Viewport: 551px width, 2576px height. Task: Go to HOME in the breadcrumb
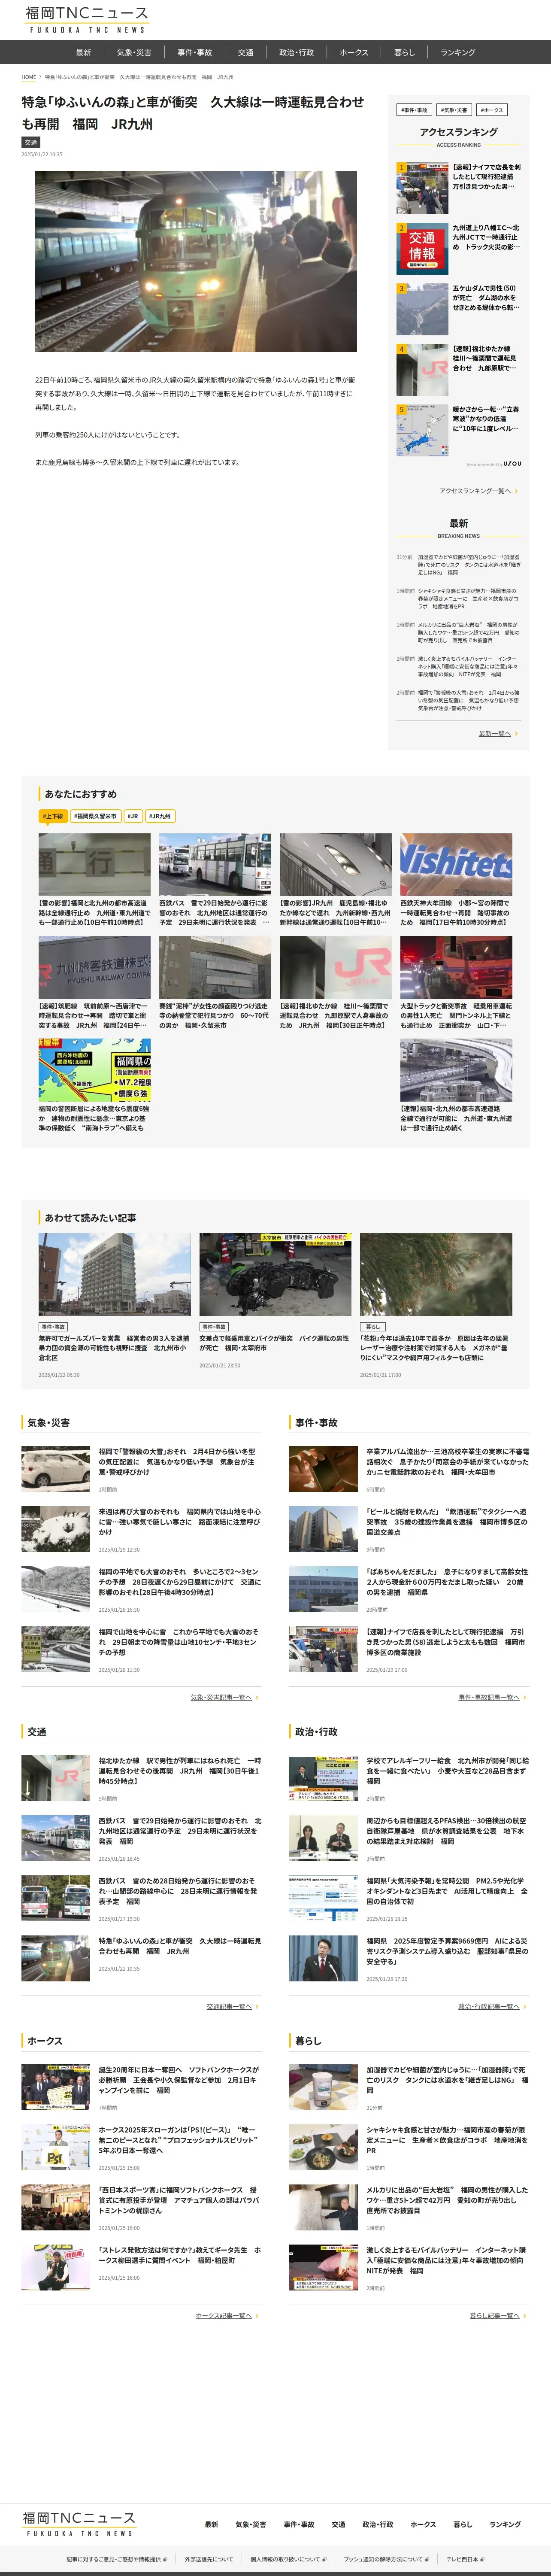tap(29, 77)
